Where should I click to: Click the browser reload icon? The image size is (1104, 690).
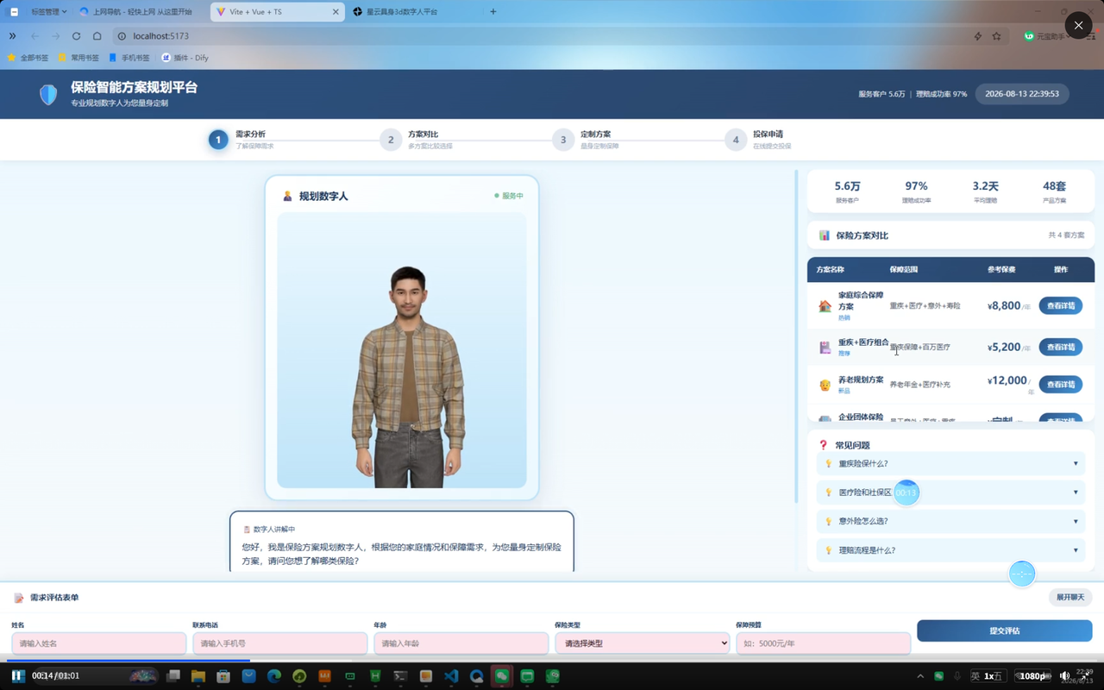coord(76,36)
